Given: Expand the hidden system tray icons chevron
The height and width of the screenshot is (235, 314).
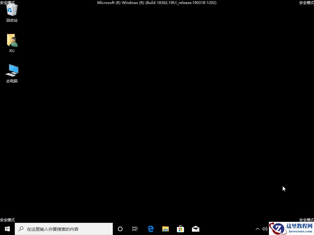Looking at the screenshot, I should click(x=257, y=229).
